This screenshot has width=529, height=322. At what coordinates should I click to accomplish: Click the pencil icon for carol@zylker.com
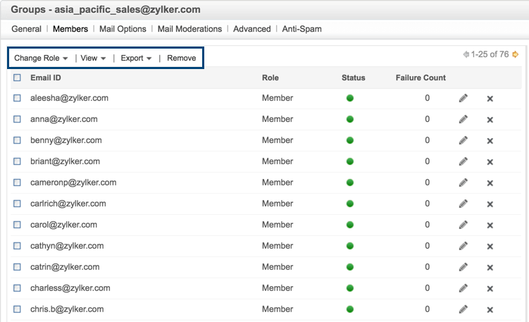pyautogui.click(x=463, y=225)
